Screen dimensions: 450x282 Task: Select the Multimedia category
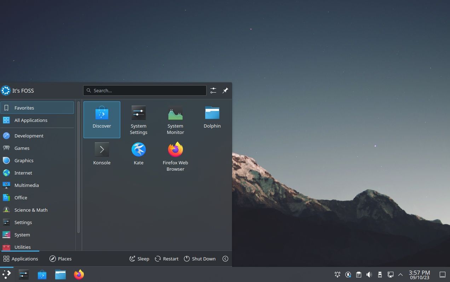[x=27, y=185]
